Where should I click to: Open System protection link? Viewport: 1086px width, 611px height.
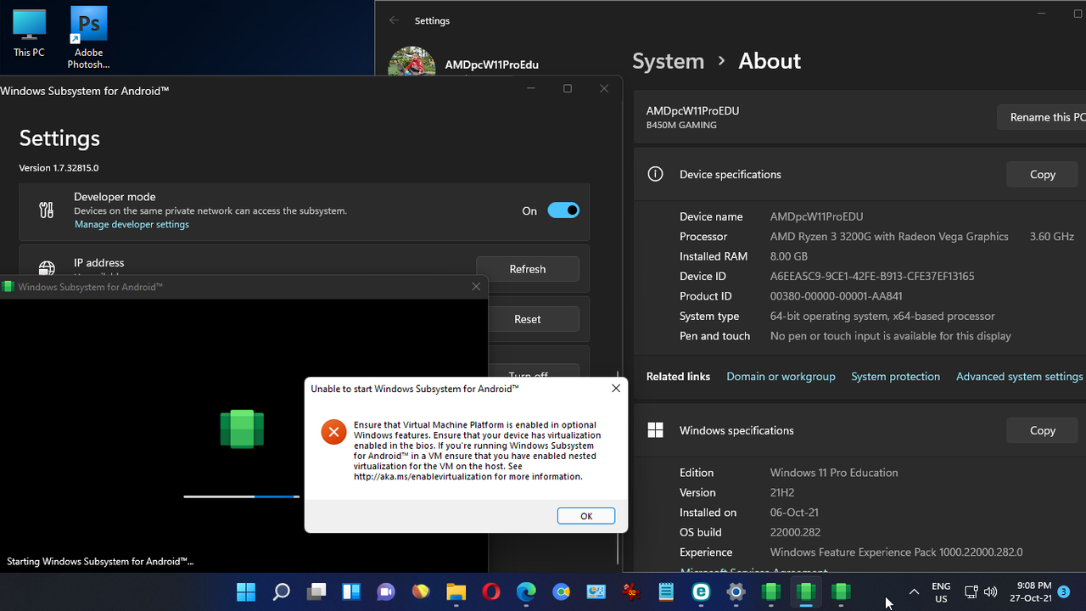coord(895,376)
